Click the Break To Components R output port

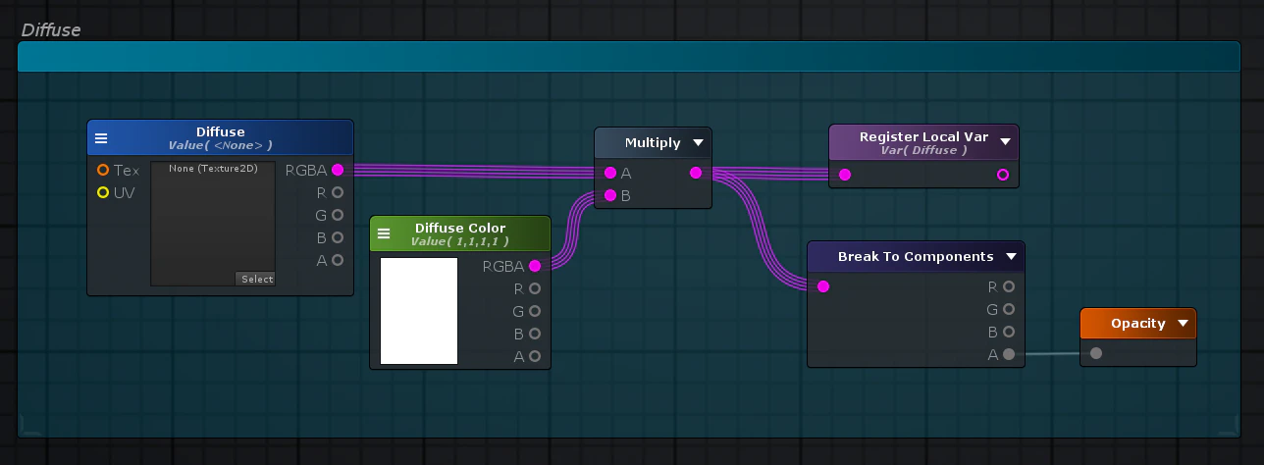coord(1009,287)
